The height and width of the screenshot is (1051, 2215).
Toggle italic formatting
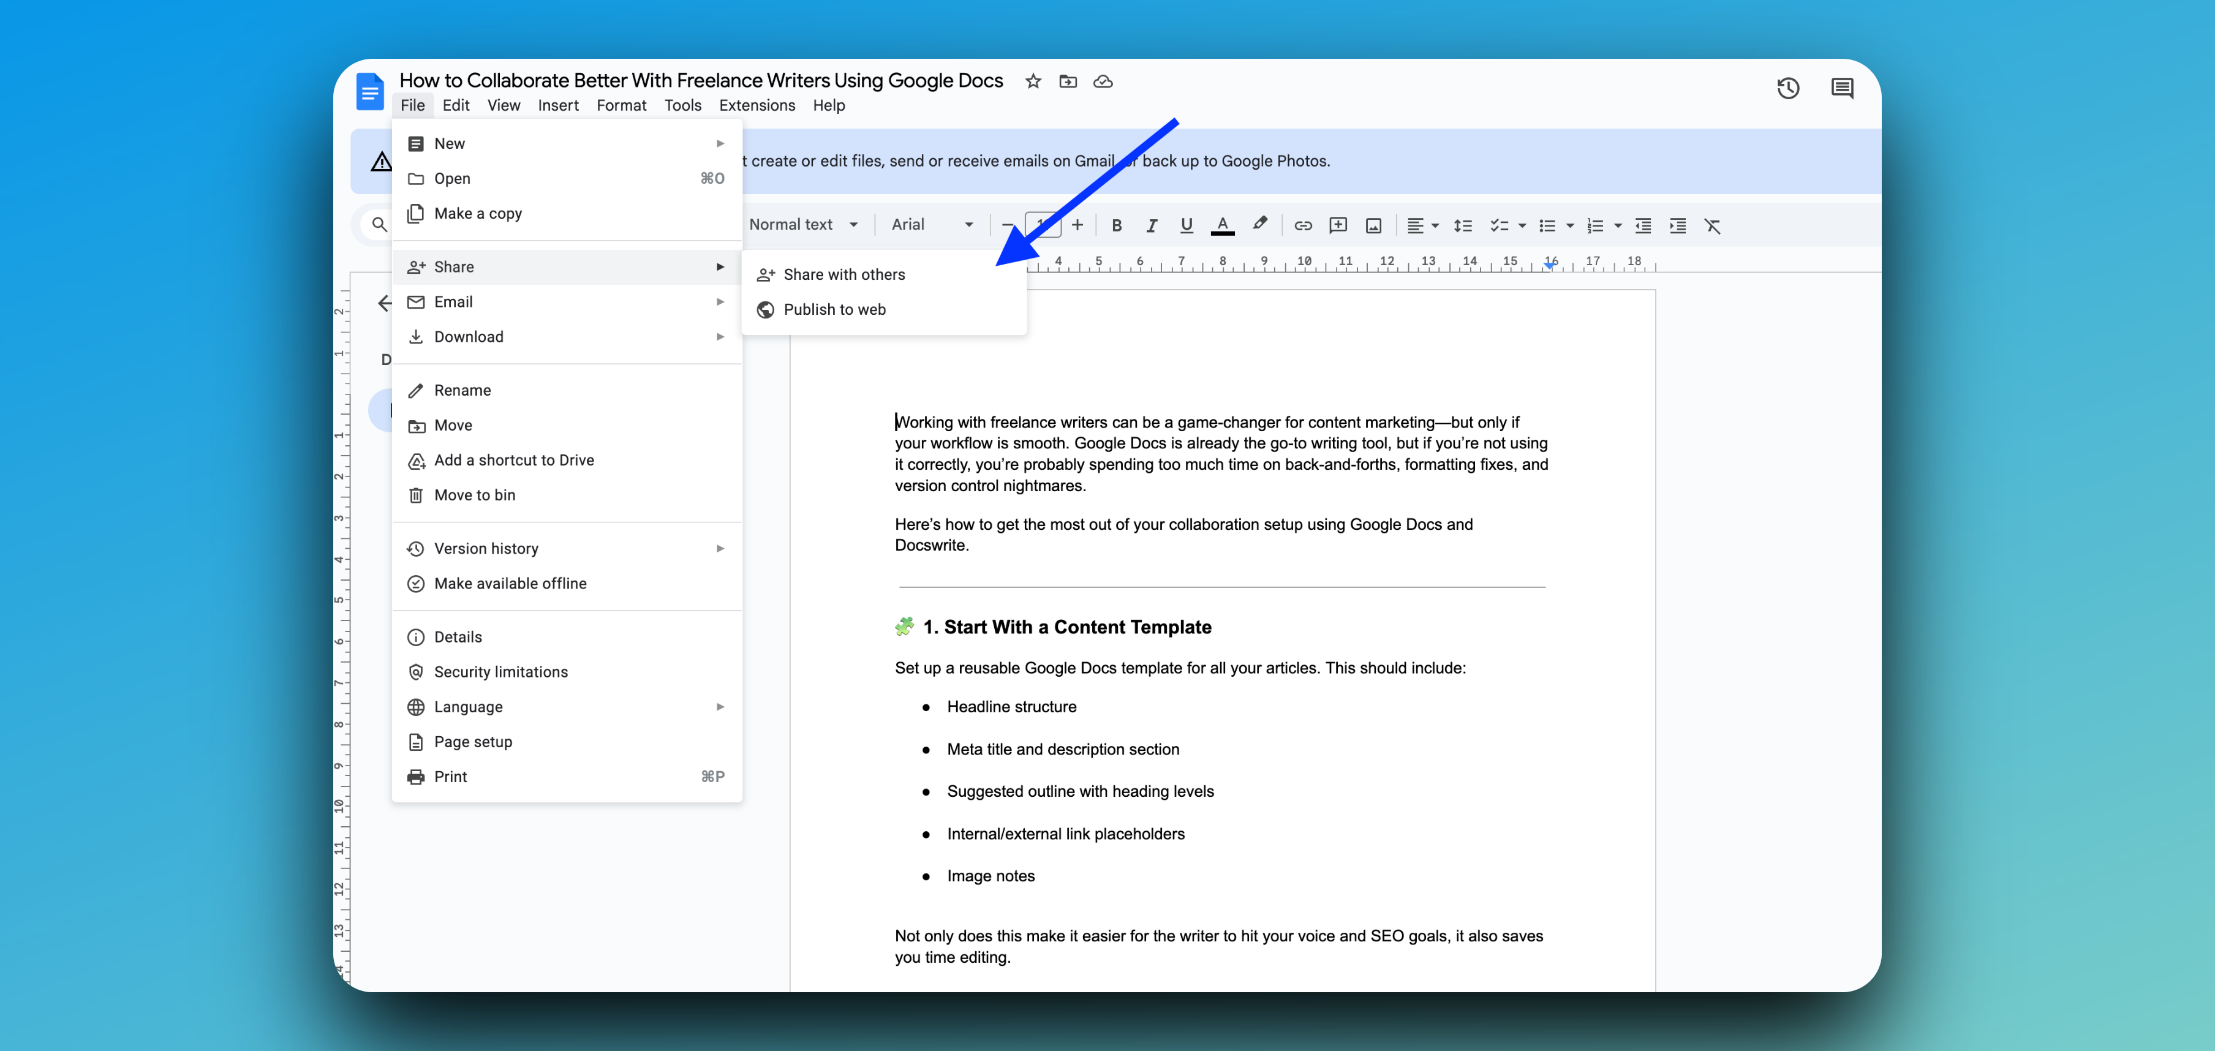coord(1150,225)
